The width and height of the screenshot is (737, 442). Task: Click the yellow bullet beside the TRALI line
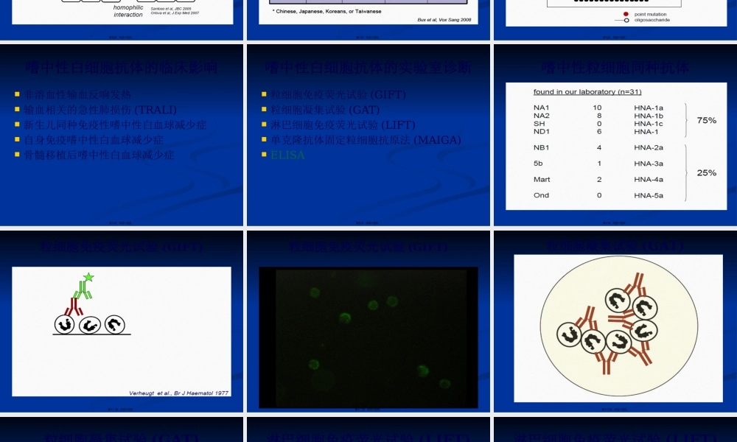(x=17, y=110)
